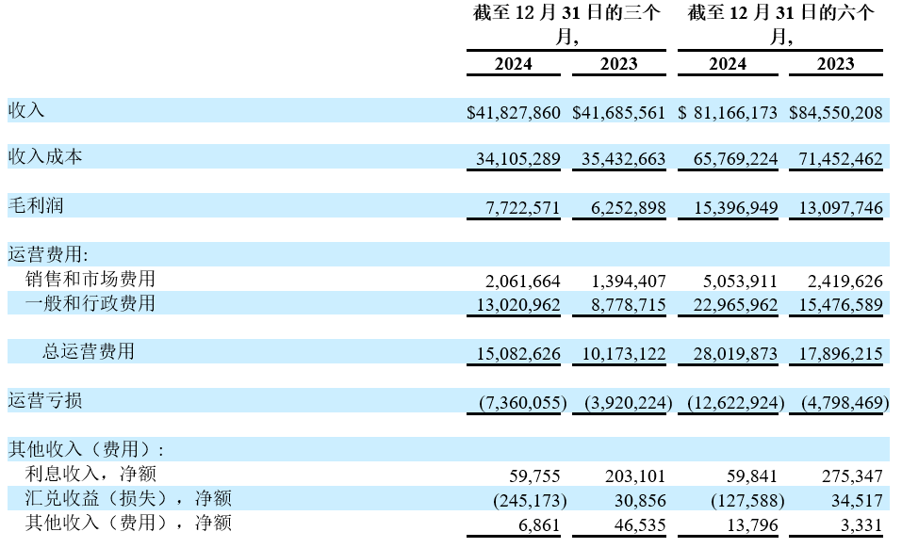Click the 其他收入（费用）: section heading
This screenshot has width=902, height=548.
87,449
